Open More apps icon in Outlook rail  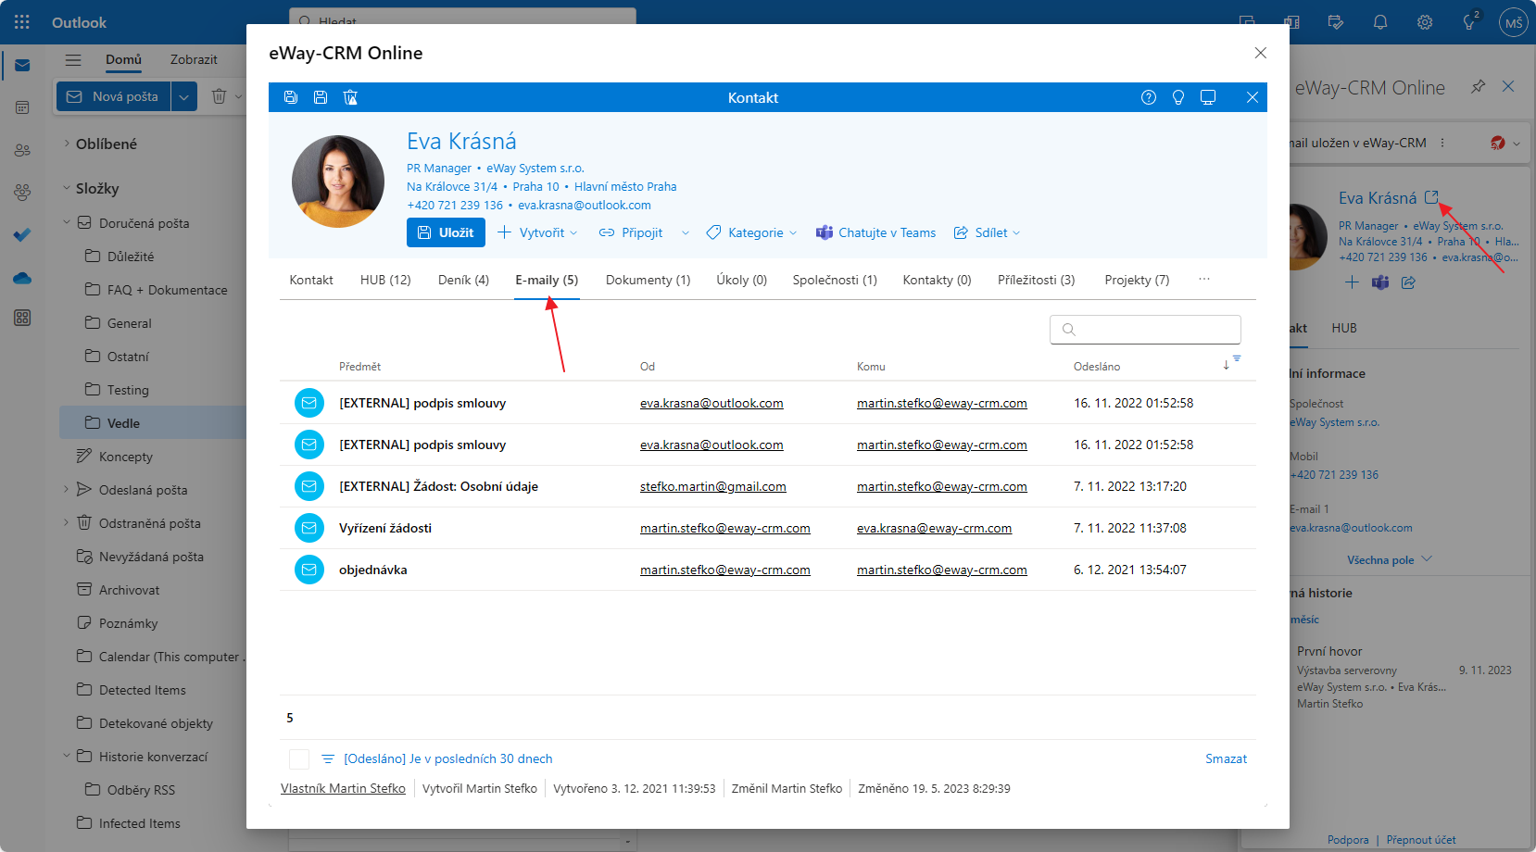click(x=22, y=318)
